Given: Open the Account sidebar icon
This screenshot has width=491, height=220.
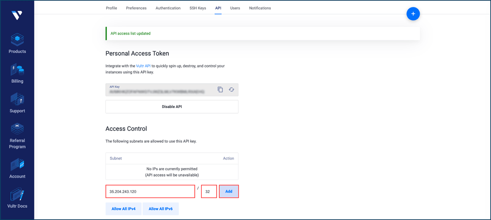Looking at the screenshot, I should [x=17, y=165].
